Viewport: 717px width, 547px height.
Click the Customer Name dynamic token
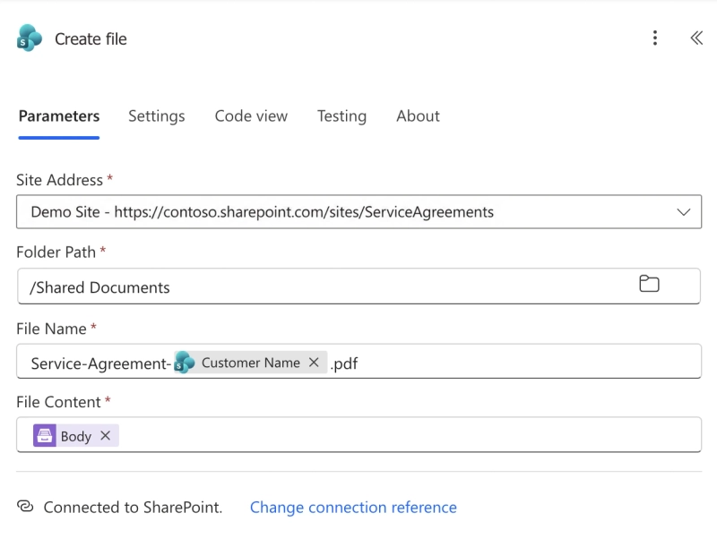251,363
